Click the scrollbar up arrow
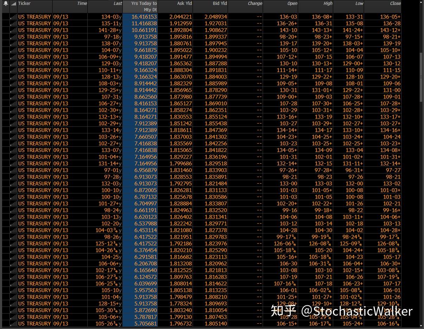This screenshot has width=424, height=329. pos(421,3)
